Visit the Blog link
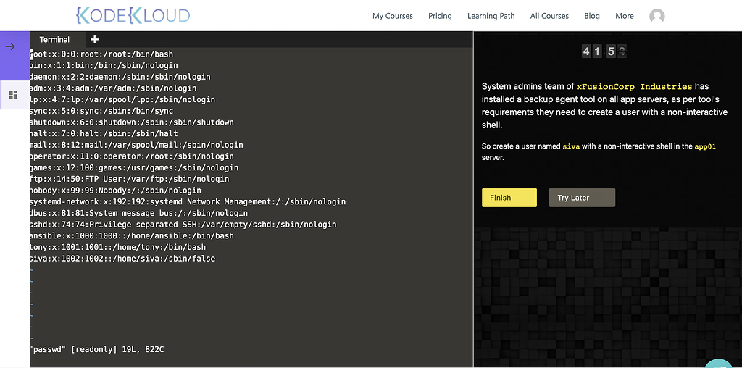The width and height of the screenshot is (742, 368). coord(591,16)
